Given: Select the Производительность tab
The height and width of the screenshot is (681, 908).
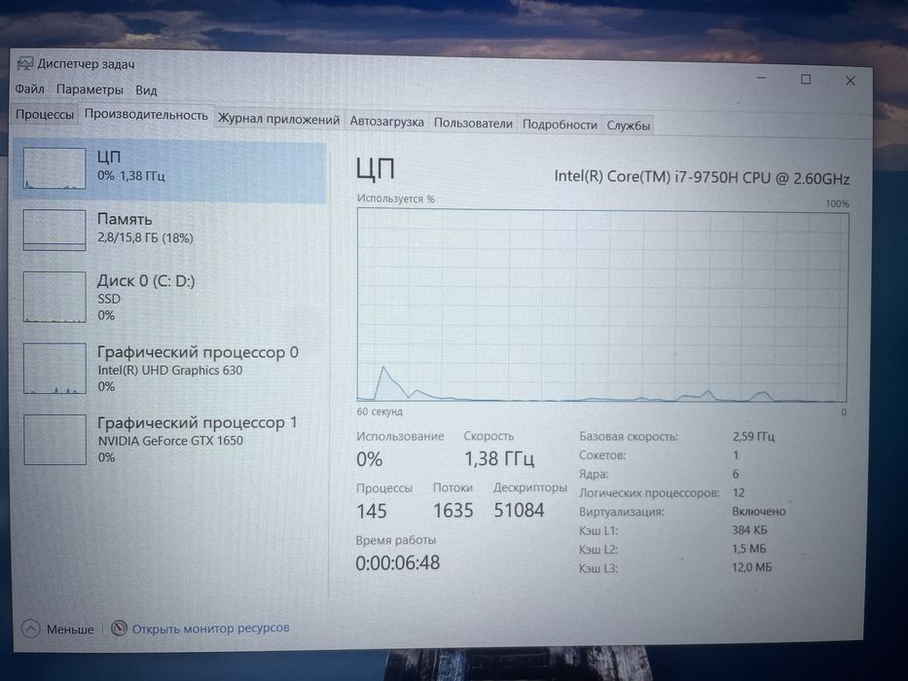Looking at the screenshot, I should click(146, 115).
